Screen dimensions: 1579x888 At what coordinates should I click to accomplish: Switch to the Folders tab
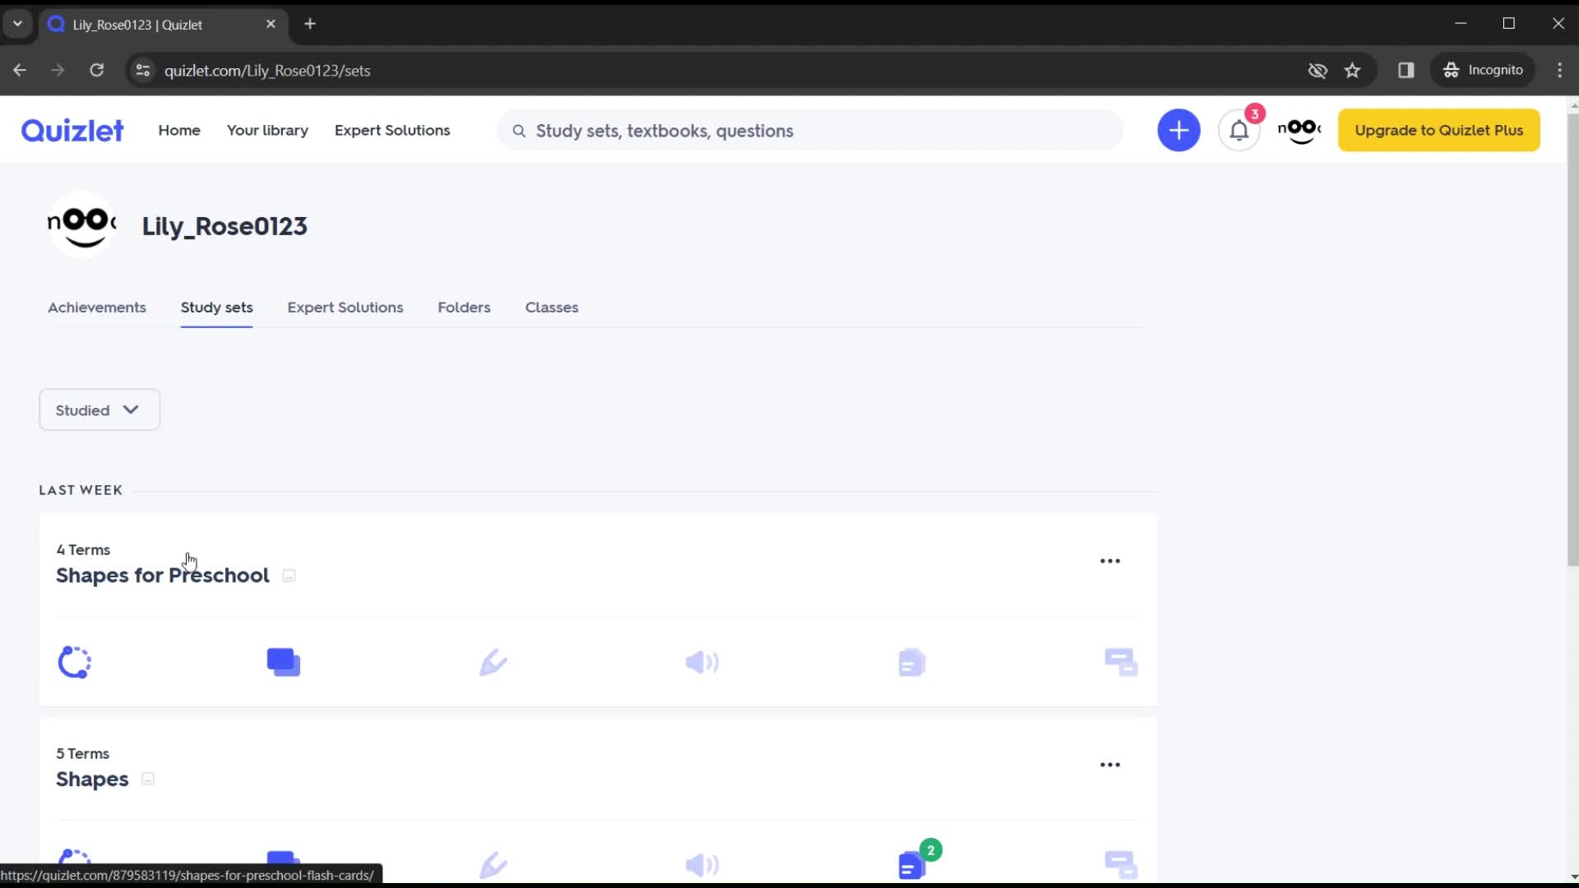(x=464, y=308)
